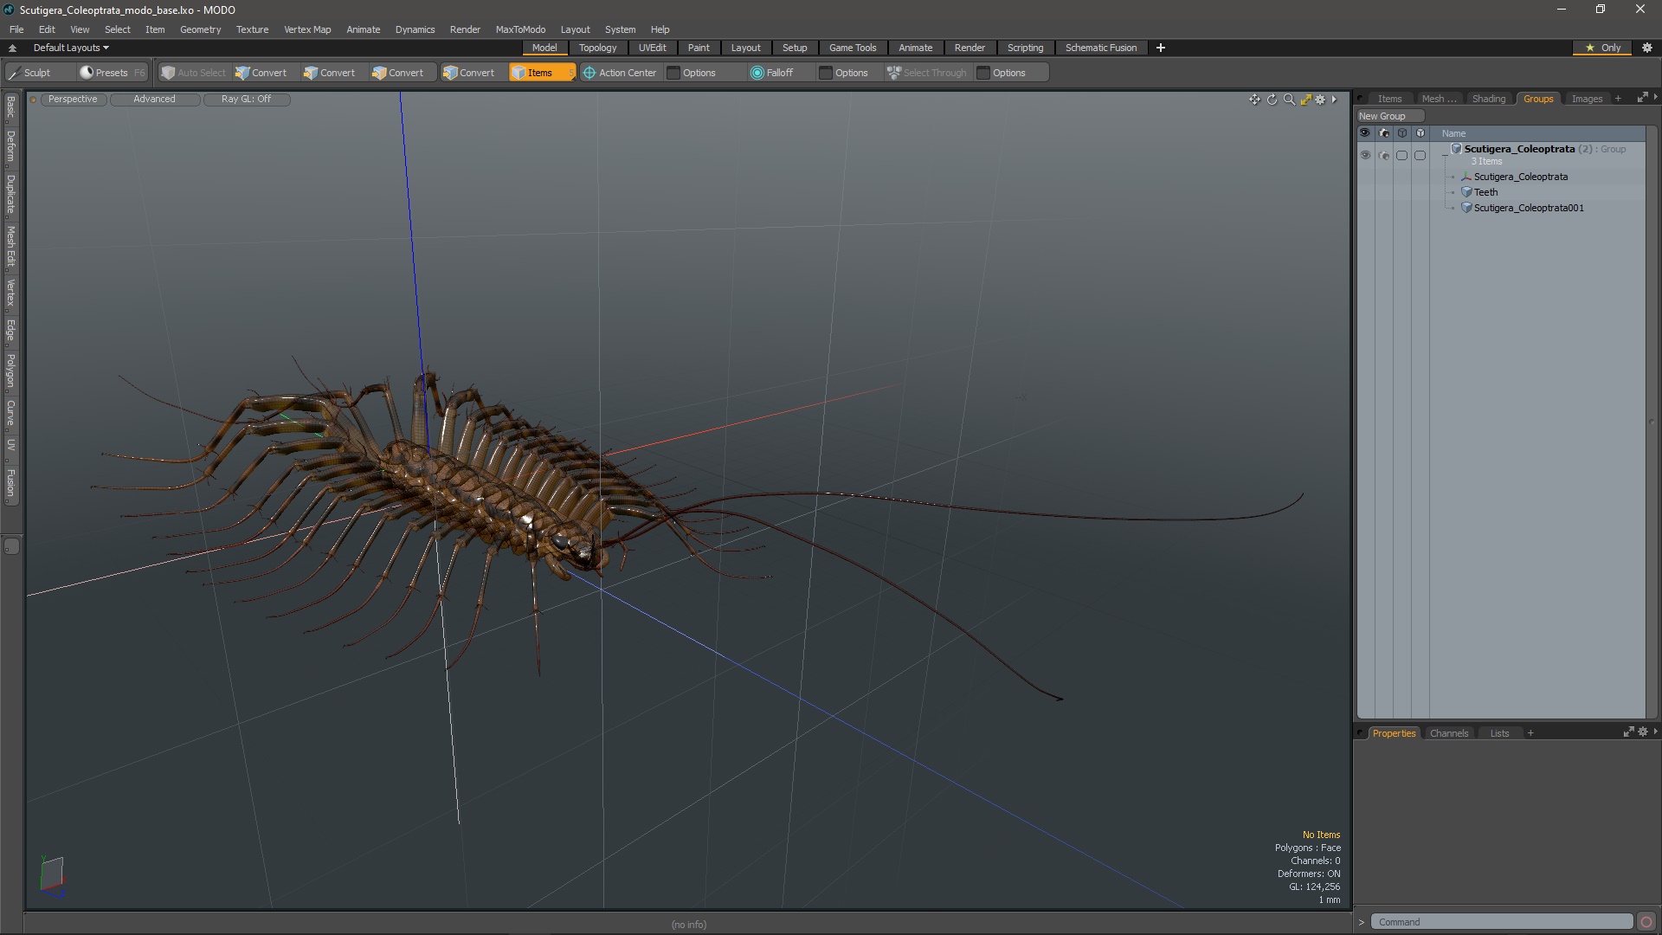Switch to the Images panel tab

coord(1587,99)
